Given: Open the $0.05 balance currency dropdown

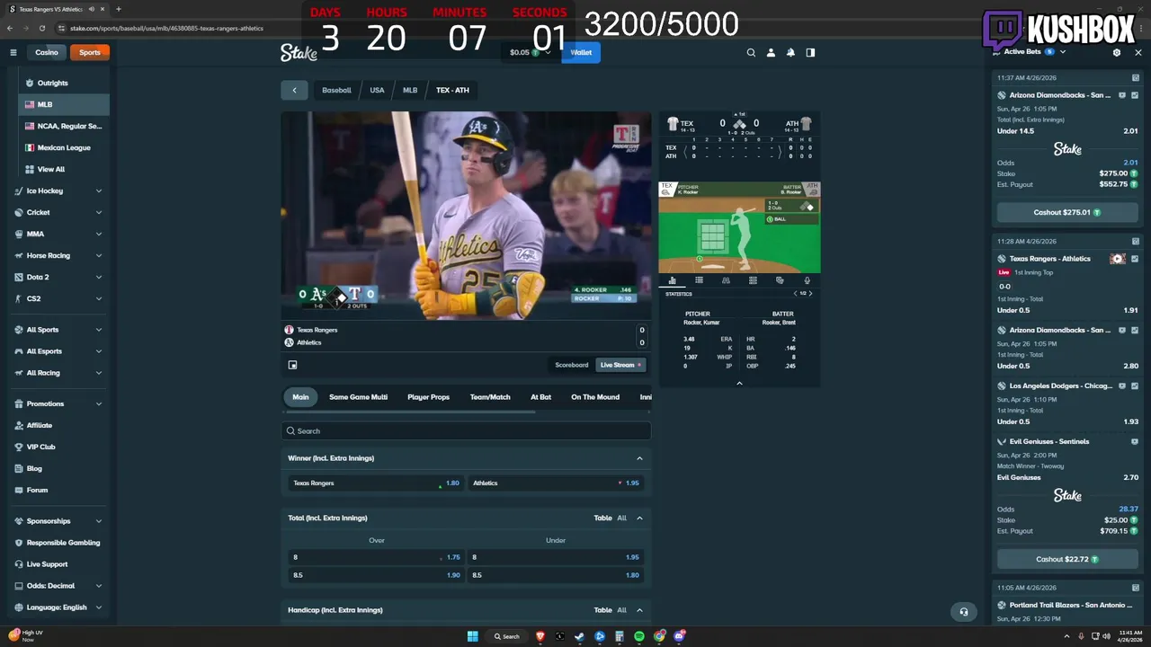Looking at the screenshot, I should tap(531, 52).
